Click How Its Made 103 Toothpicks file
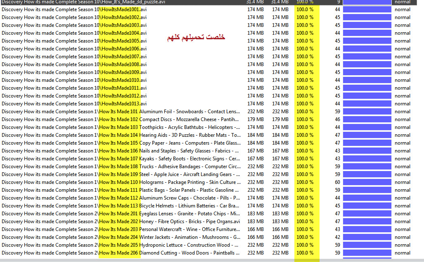This screenshot has height=262, width=424. (x=121, y=127)
